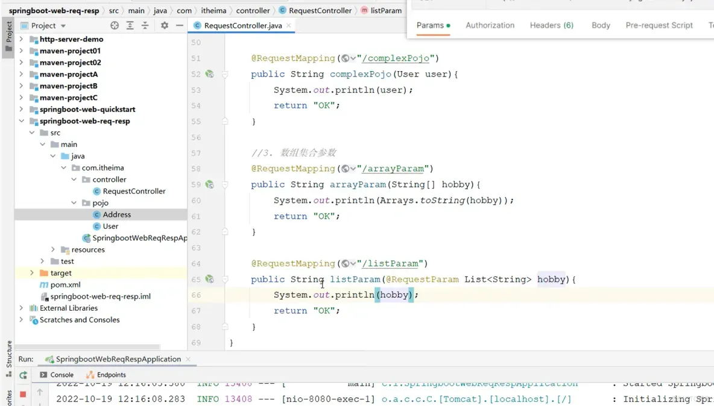Open the Authorization tab
The width and height of the screenshot is (714, 406).
click(x=490, y=25)
